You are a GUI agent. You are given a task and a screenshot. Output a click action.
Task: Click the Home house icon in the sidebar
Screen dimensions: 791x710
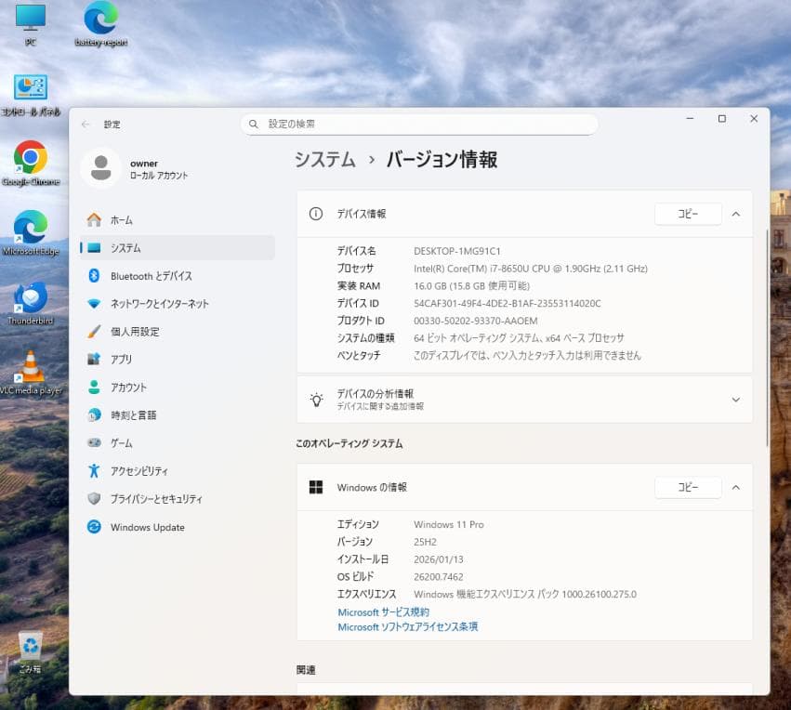click(94, 220)
